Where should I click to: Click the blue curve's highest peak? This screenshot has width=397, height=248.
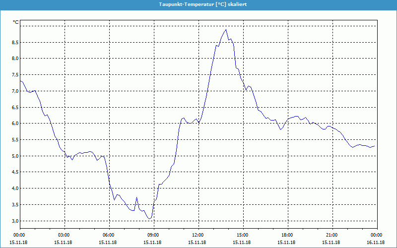(x=226, y=29)
